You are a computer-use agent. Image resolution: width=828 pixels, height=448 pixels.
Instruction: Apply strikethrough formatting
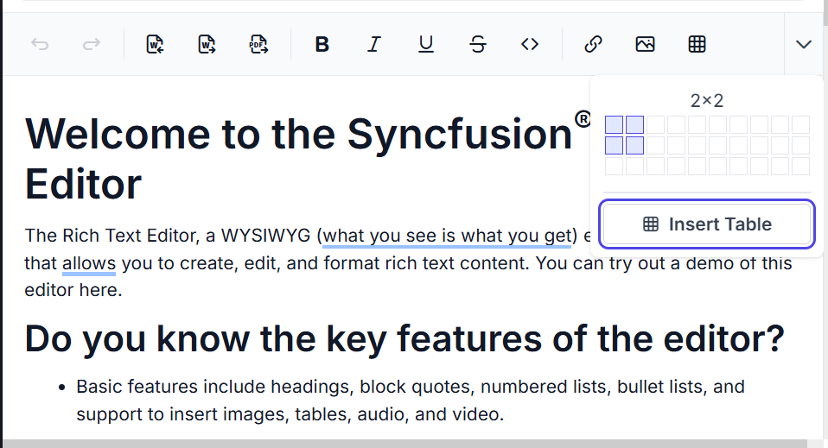coord(478,44)
